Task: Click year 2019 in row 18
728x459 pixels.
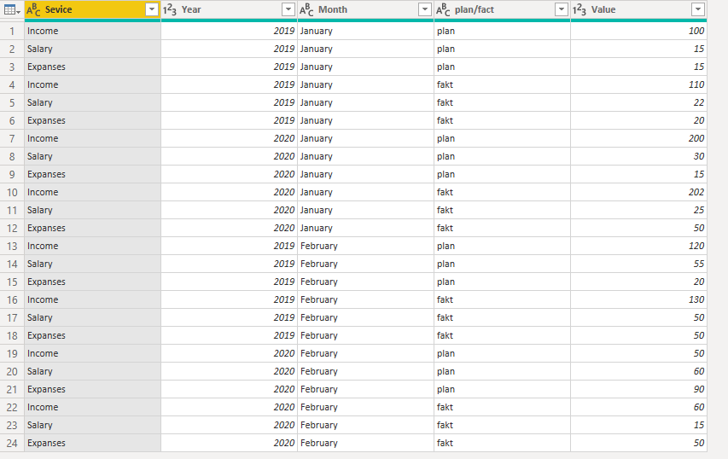Action: [229, 335]
